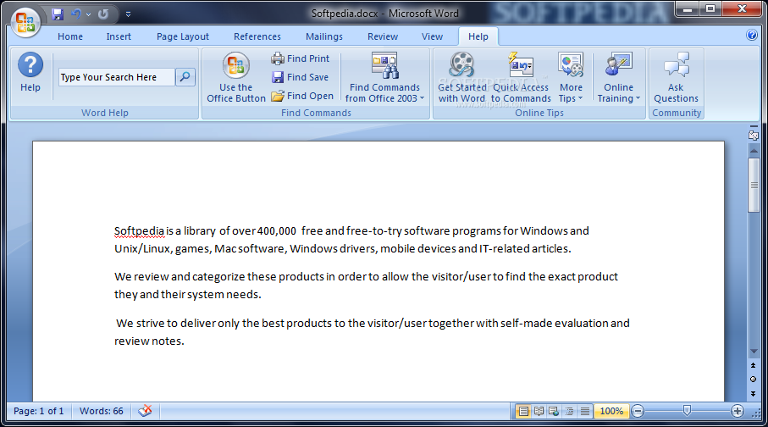Select the Help ribbon tab
Viewport: 768px width, 427px height.
[x=478, y=36]
